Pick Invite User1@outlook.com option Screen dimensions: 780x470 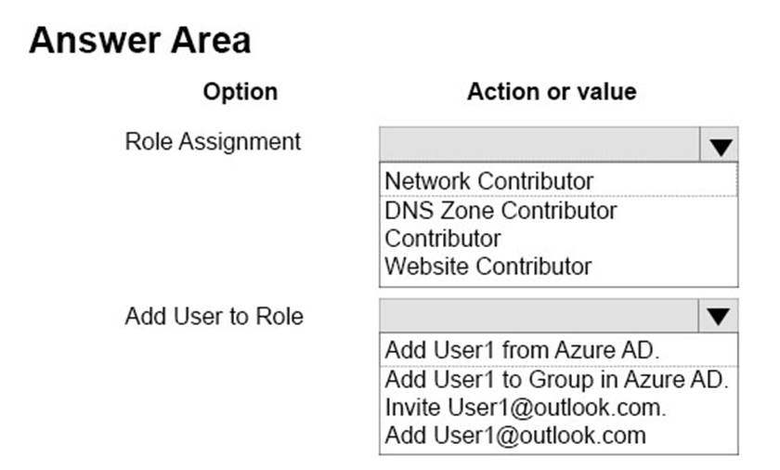click(x=526, y=407)
